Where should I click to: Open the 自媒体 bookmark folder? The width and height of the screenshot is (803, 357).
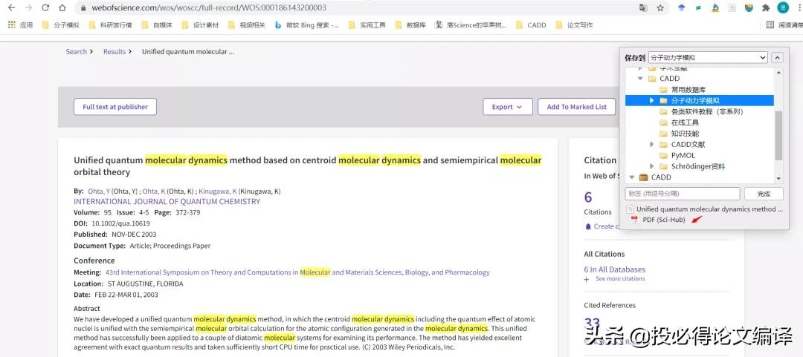(157, 25)
